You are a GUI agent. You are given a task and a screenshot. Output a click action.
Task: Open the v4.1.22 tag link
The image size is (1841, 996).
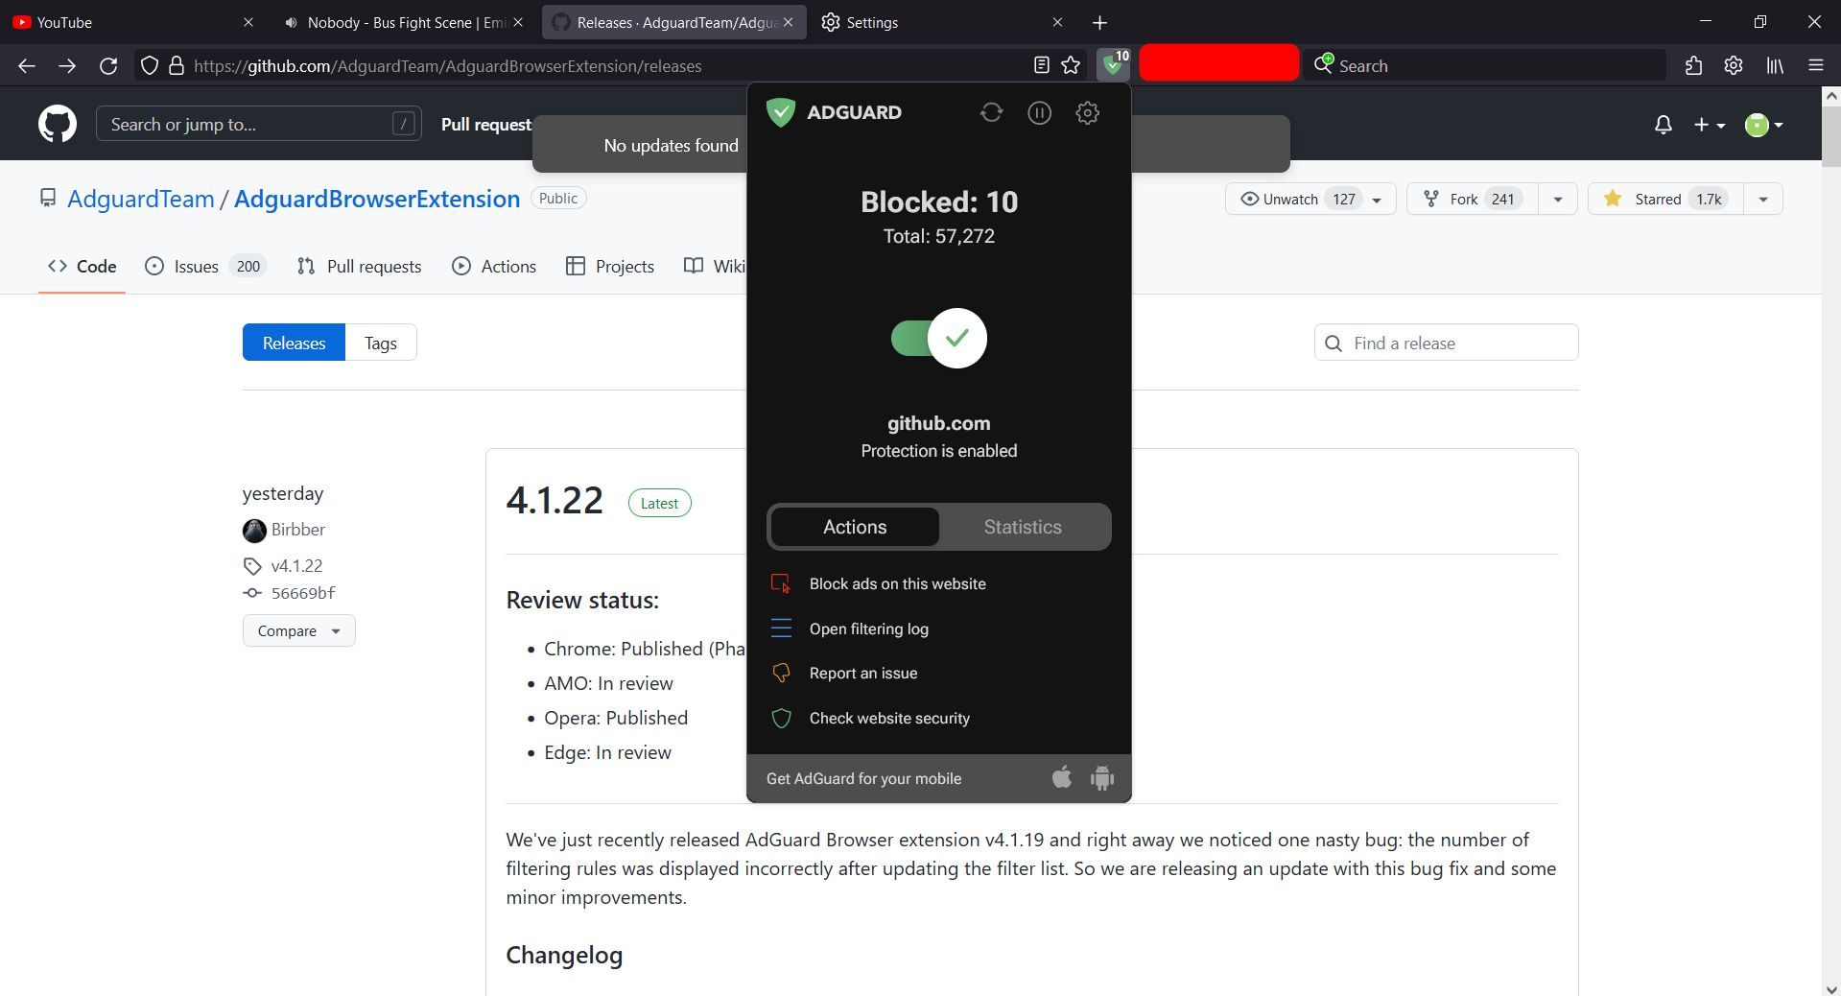pos(296,566)
